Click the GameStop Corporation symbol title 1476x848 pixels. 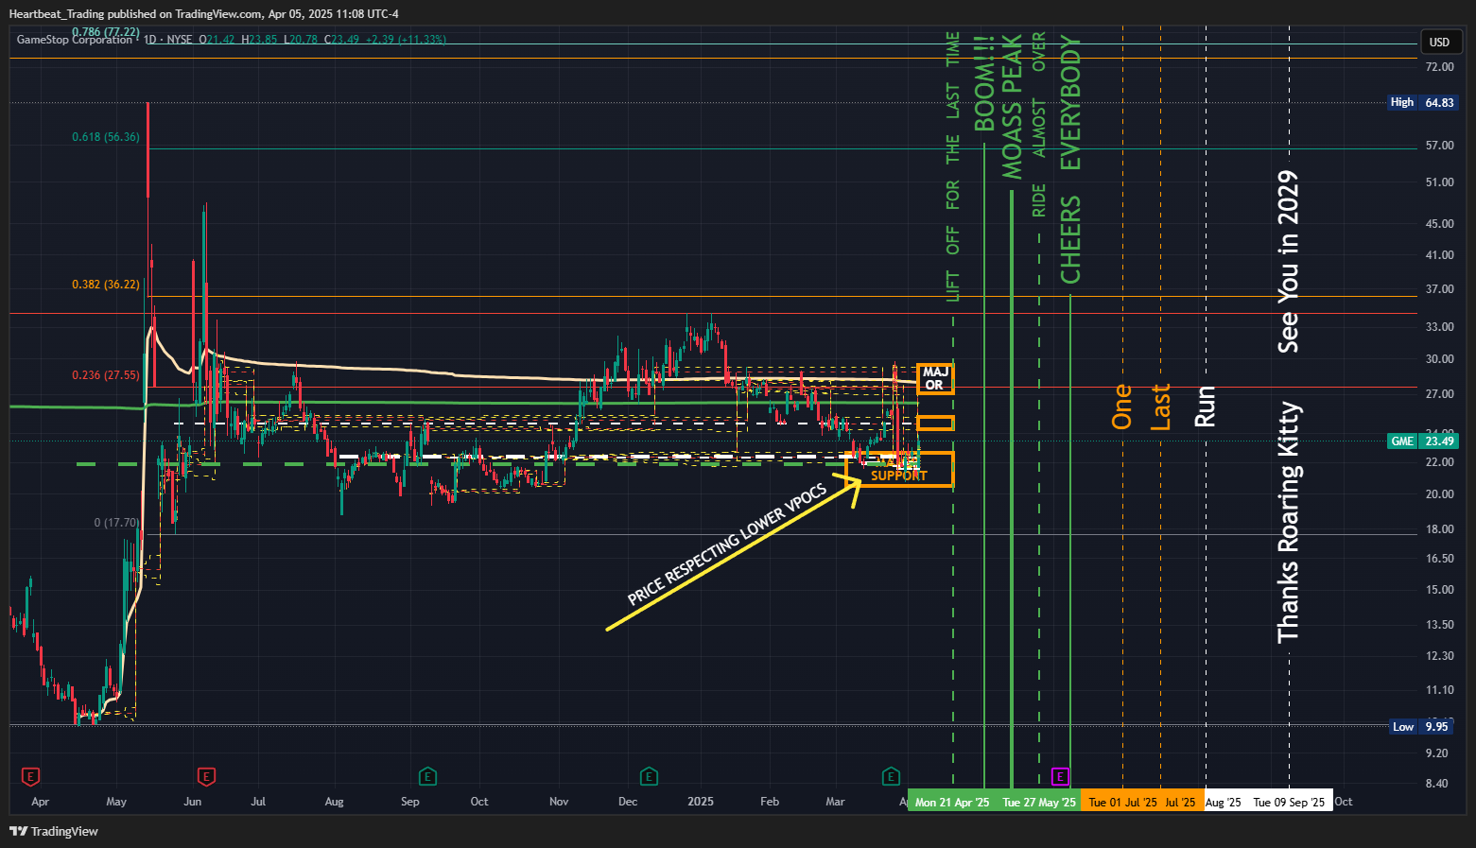coord(75,40)
